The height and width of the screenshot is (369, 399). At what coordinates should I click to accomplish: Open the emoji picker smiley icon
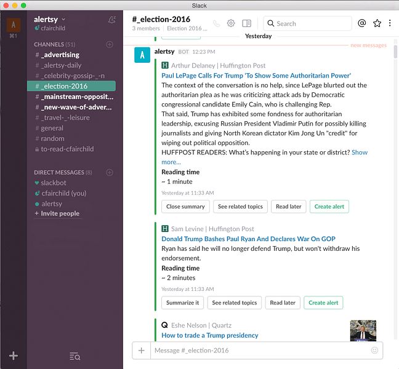[374, 350]
